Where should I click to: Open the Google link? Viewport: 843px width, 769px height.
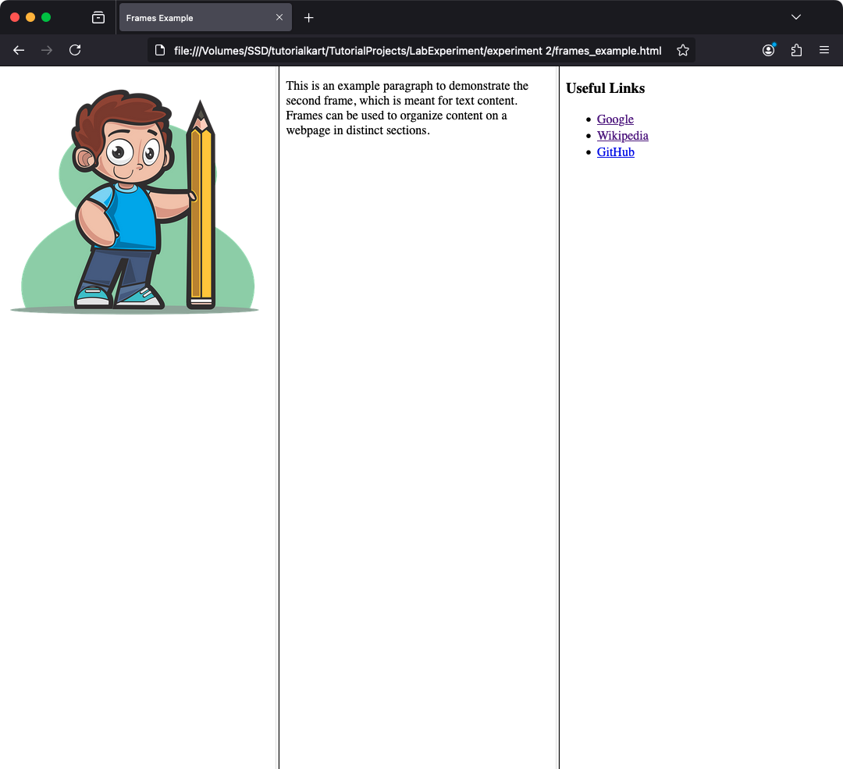point(615,119)
